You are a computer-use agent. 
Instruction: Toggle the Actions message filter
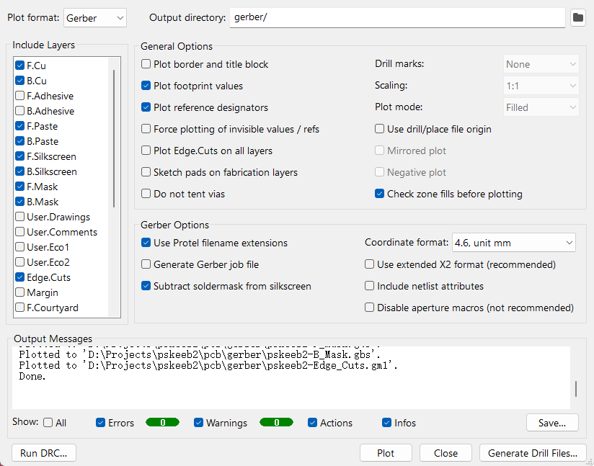[x=313, y=423]
